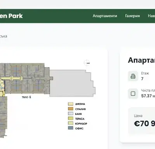
Task: Click the yellow corridor in the floor plan
Action: pyautogui.click(x=11, y=78)
